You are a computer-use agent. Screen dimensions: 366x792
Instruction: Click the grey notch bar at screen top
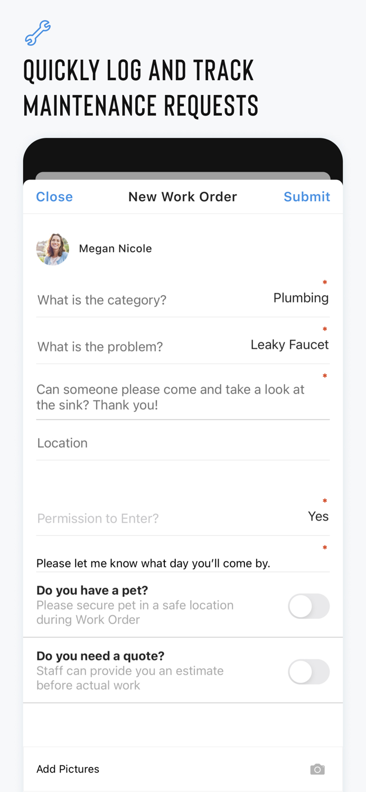183,175
